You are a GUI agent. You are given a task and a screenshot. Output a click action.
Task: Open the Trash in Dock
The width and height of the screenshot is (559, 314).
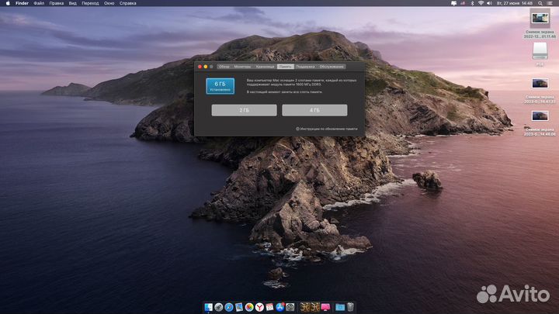click(350, 307)
